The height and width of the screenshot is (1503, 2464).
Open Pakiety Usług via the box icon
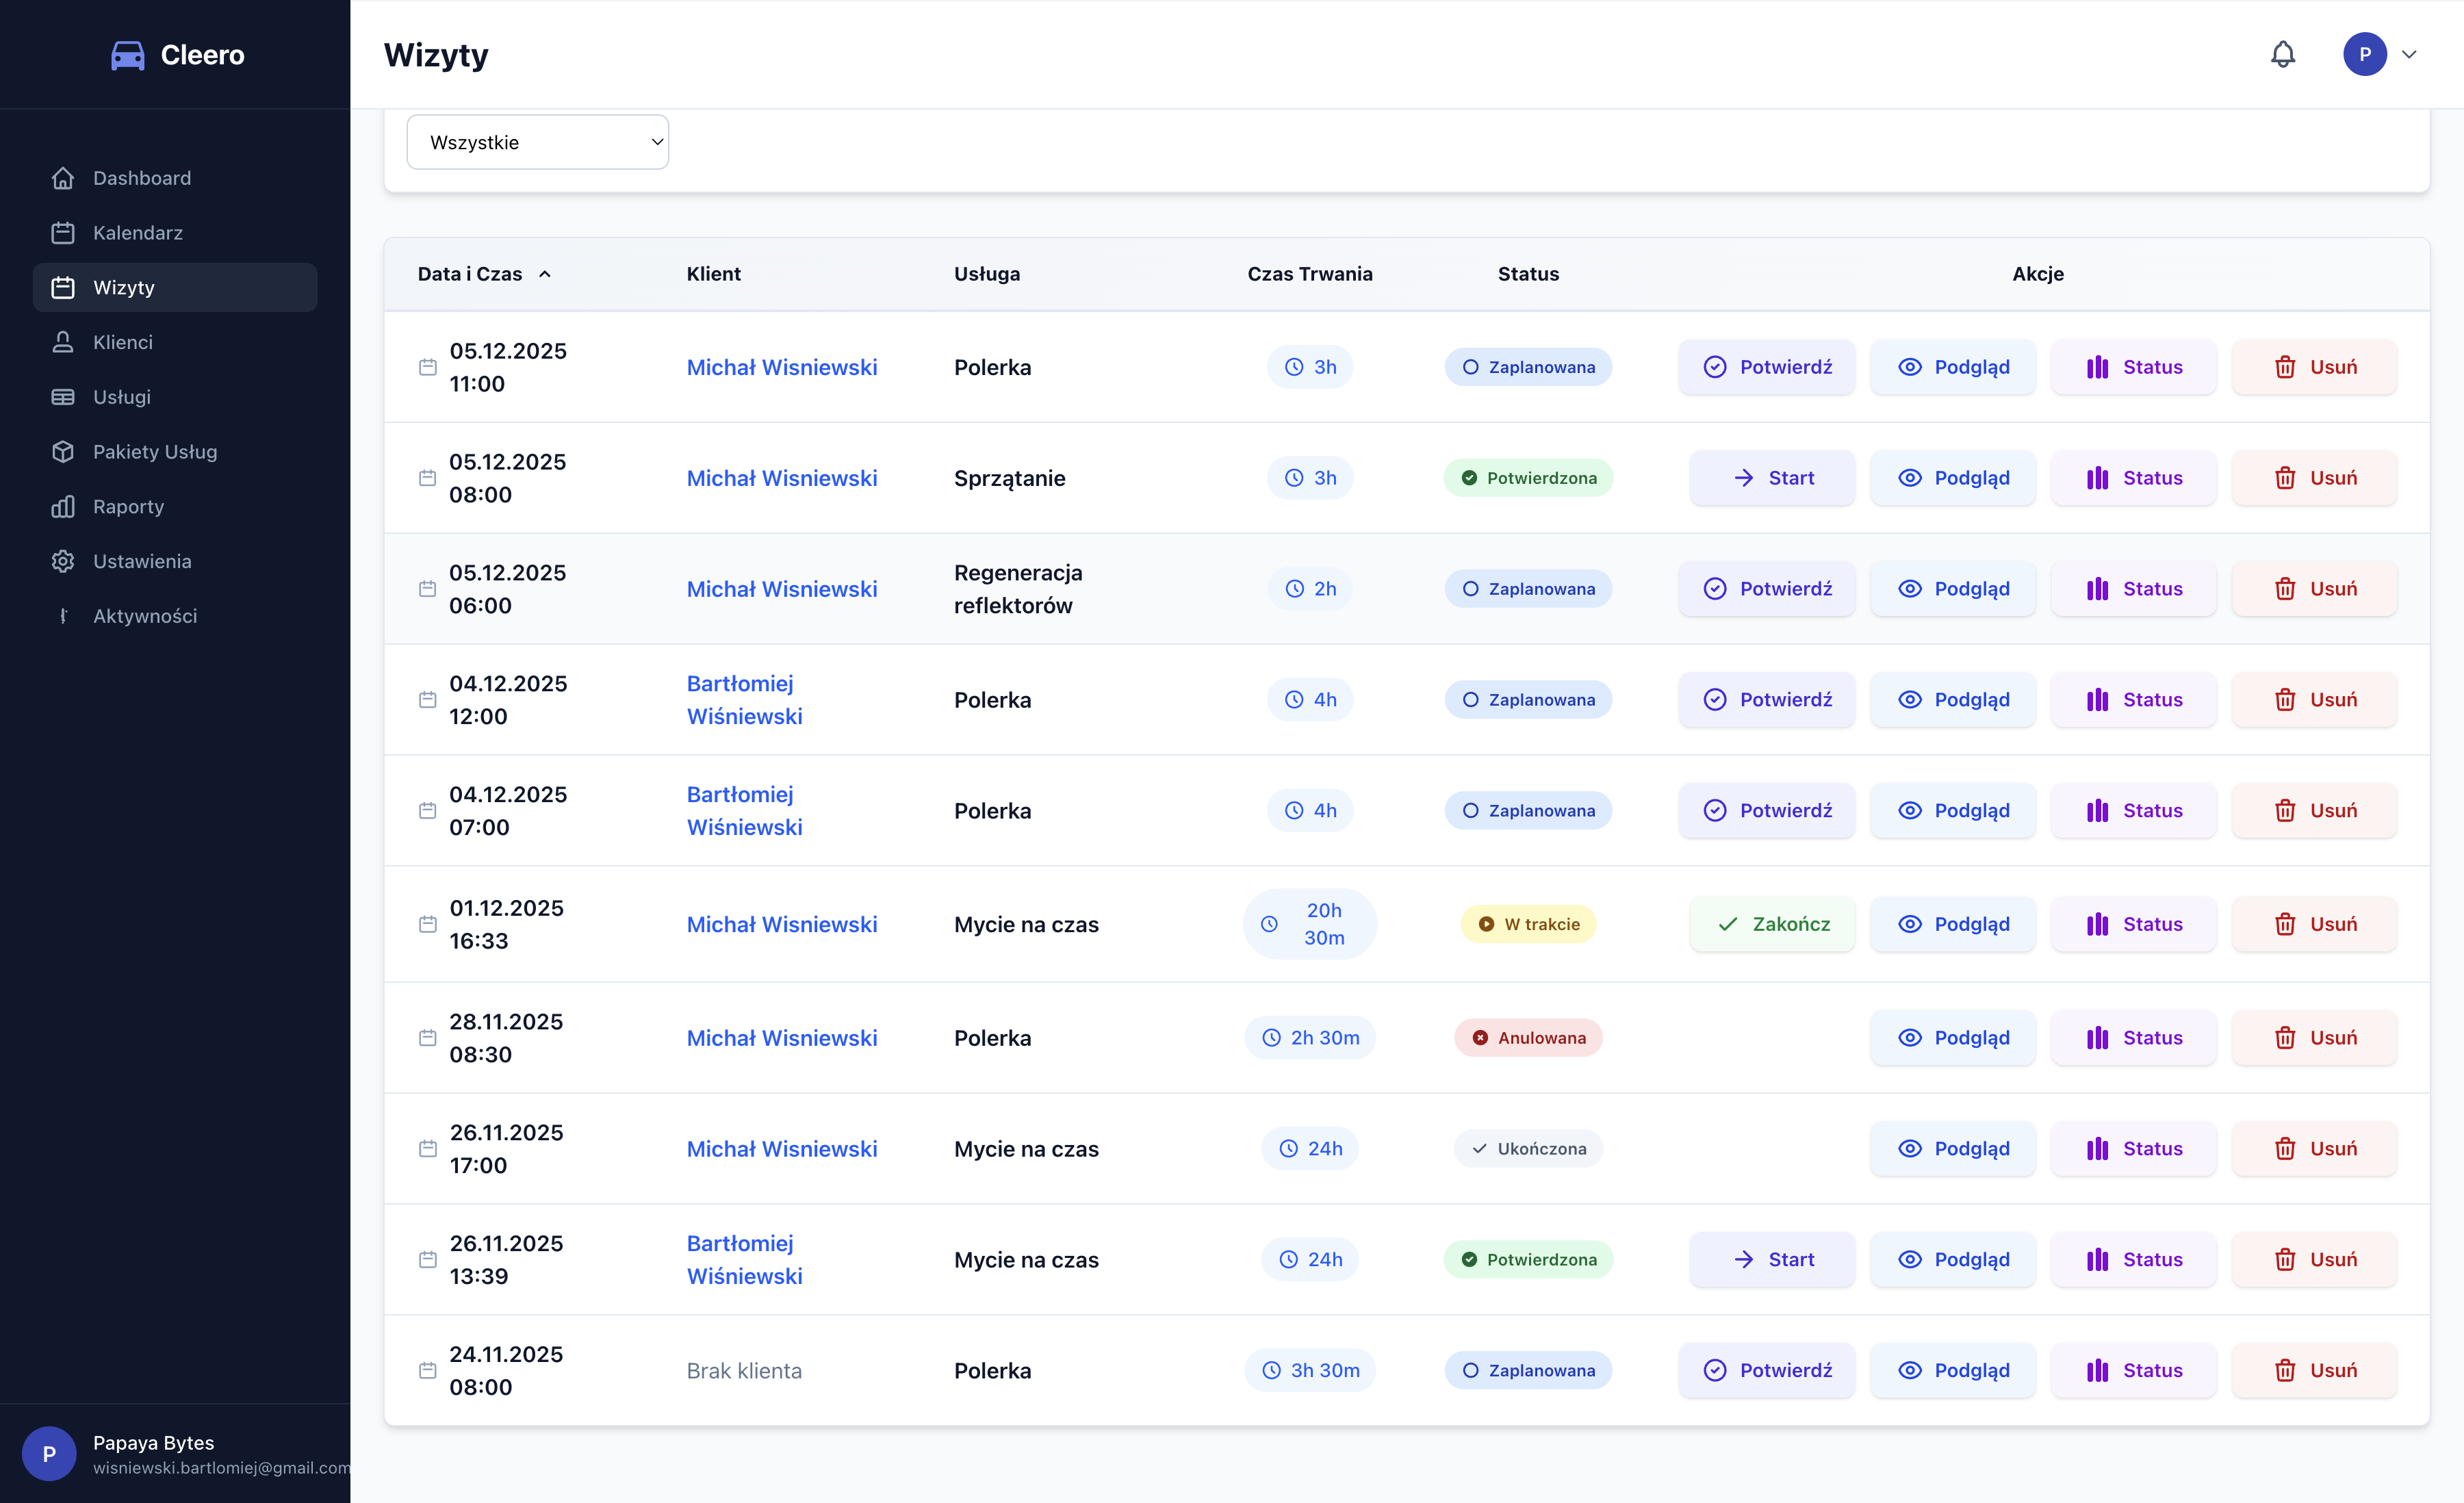(x=63, y=452)
